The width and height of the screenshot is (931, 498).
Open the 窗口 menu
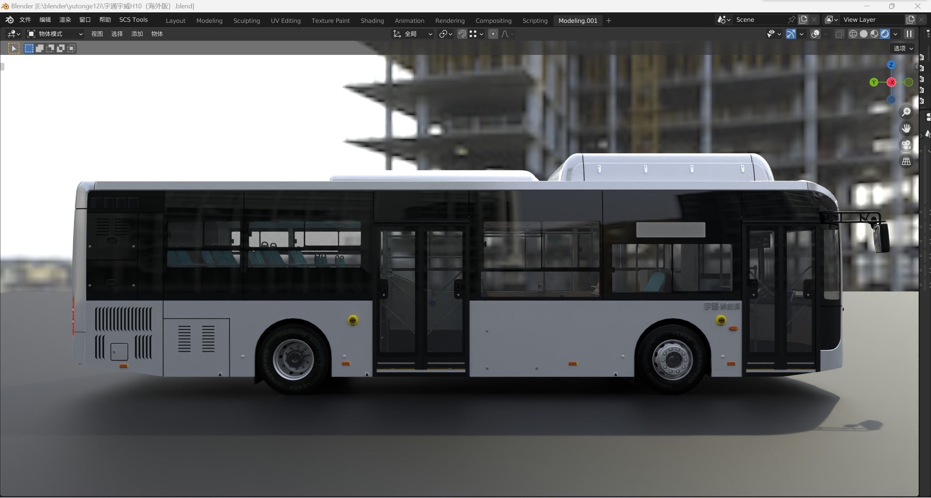(x=85, y=20)
